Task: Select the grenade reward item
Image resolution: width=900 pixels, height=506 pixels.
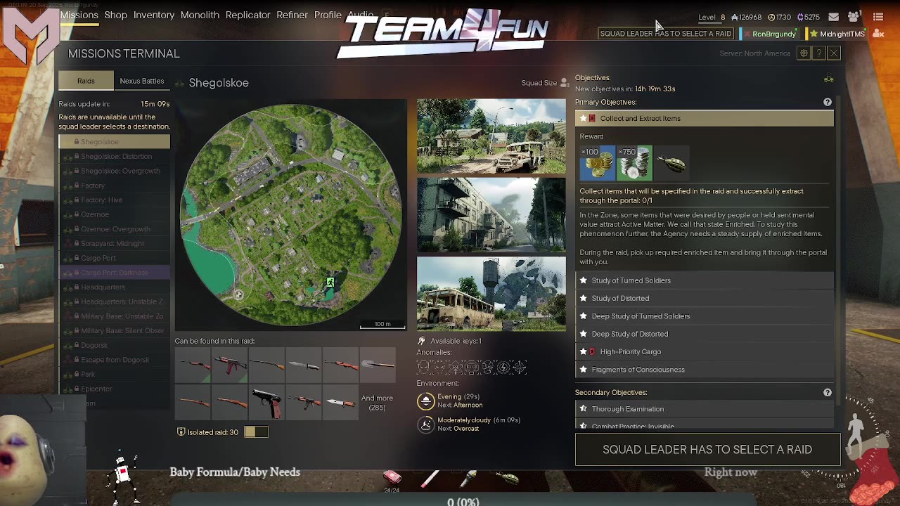Action: pos(671,163)
